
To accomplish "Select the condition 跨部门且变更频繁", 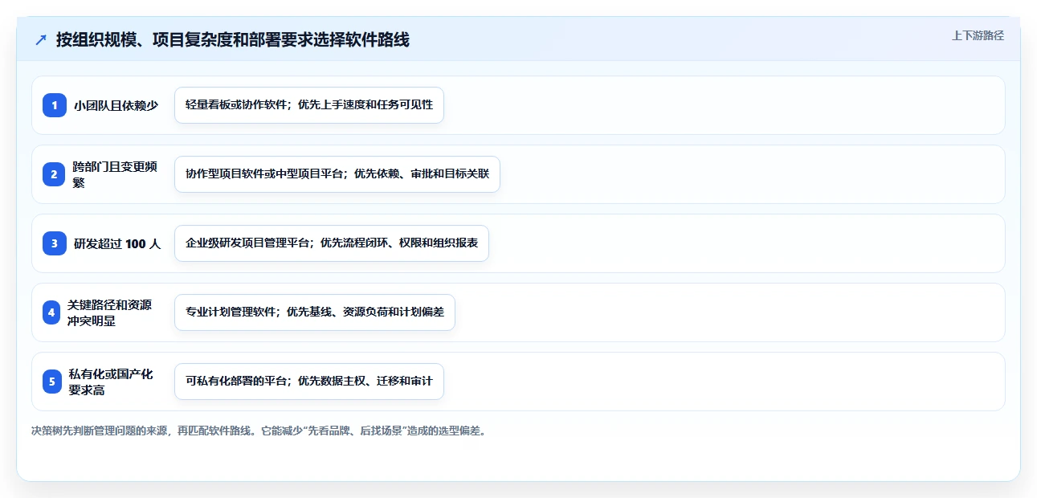I will click(x=115, y=174).
